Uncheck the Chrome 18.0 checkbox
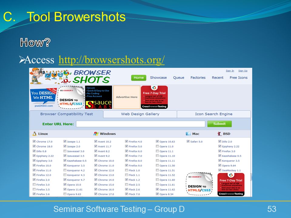 [34, 146]
